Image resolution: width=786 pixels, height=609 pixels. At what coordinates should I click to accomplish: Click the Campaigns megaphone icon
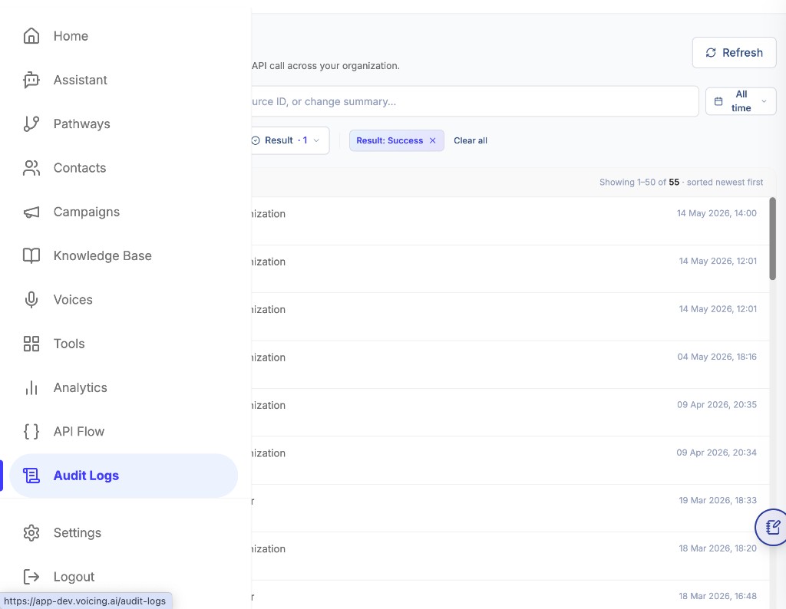pyautogui.click(x=31, y=212)
